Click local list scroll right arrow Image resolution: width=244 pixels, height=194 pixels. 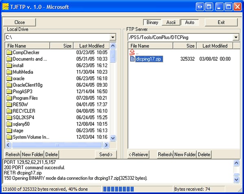click(106, 145)
